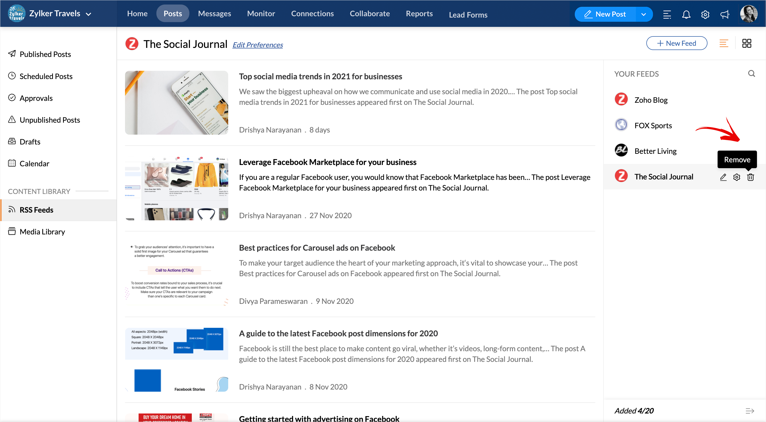The width and height of the screenshot is (766, 422).
Task: Collapse the Your Feeds panel arrow
Action: [x=750, y=411]
